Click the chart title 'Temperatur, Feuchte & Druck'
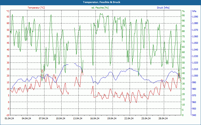 tap(102, 2)
